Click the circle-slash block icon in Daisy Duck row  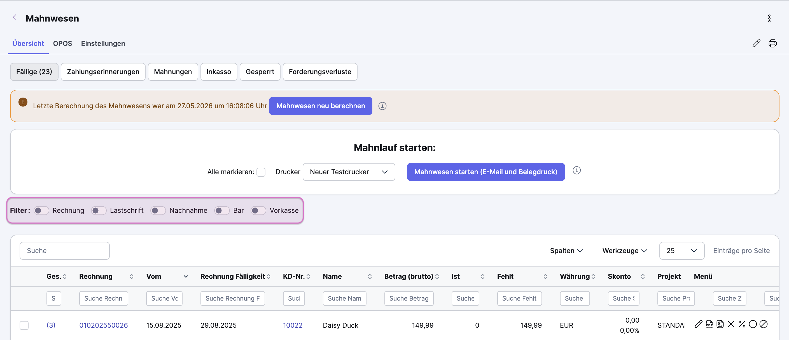(x=764, y=324)
